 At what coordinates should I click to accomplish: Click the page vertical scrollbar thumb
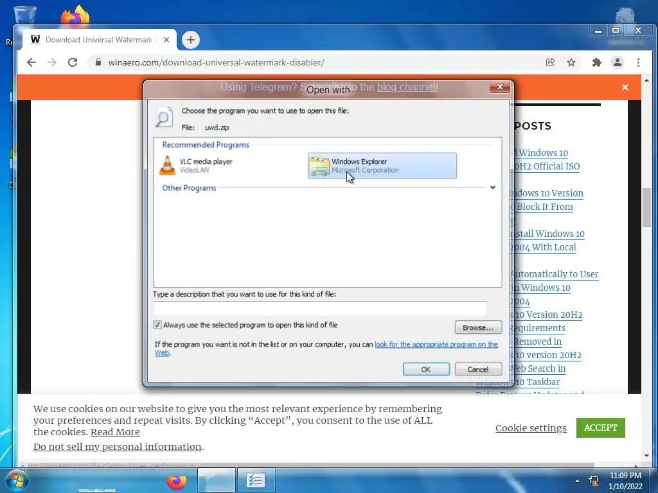click(x=646, y=207)
